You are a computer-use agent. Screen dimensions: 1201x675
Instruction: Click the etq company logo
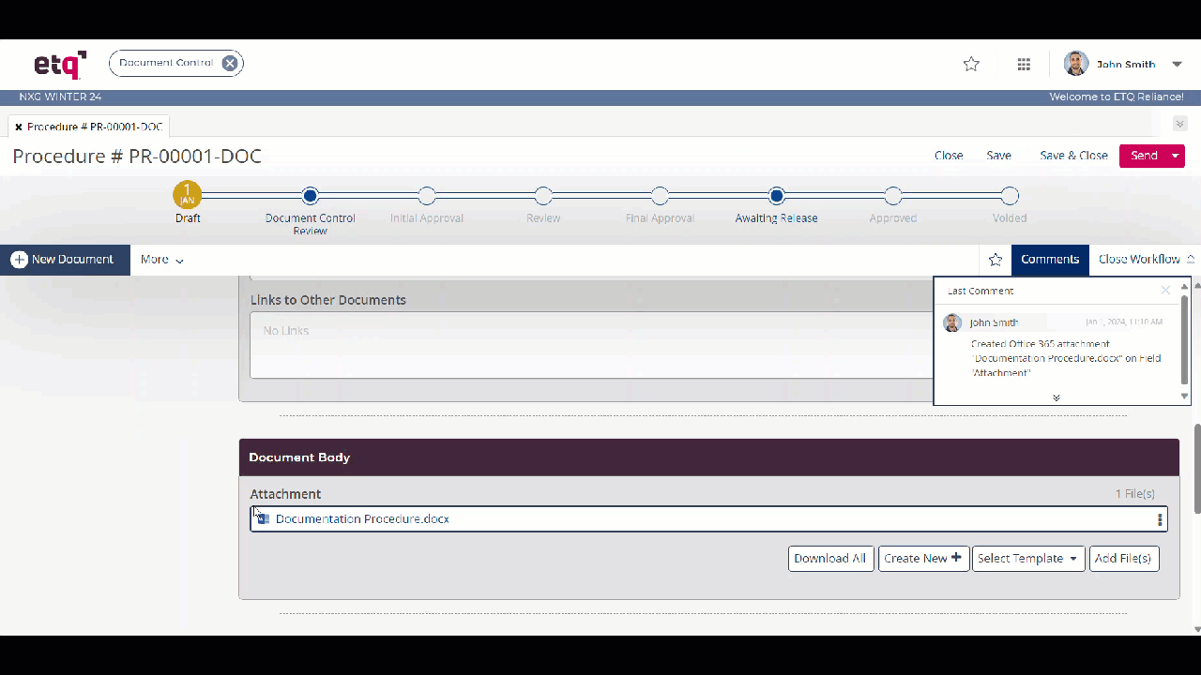click(x=58, y=63)
